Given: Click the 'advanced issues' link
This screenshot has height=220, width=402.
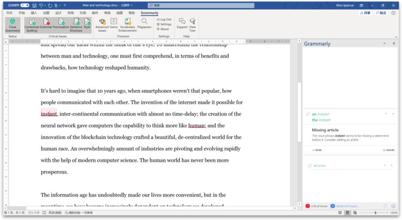Looking at the screenshot, I should click(x=347, y=206).
